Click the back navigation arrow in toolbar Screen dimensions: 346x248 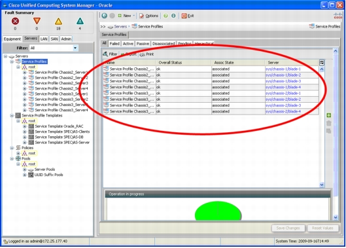click(x=105, y=16)
